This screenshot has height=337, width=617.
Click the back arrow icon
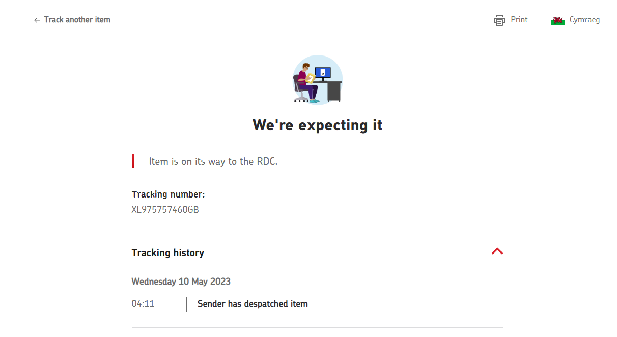[x=37, y=20]
